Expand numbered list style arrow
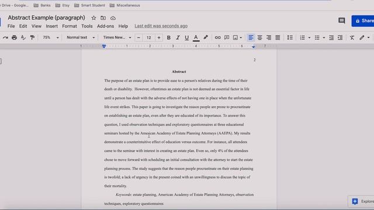Viewport: 374px width, 210px height. point(309,37)
